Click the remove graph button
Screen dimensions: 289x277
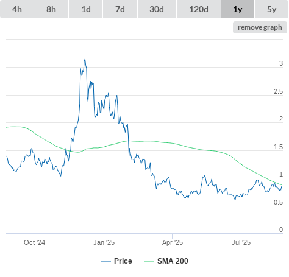click(260, 27)
